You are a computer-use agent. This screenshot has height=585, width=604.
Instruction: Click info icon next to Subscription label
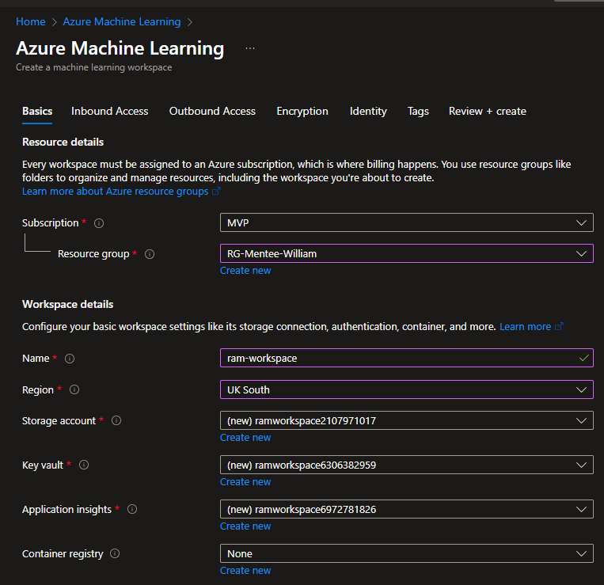(99, 223)
